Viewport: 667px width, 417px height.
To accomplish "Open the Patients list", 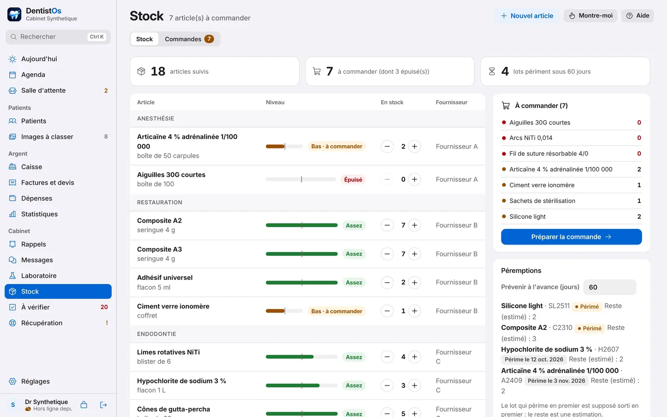I will (x=58, y=121).
